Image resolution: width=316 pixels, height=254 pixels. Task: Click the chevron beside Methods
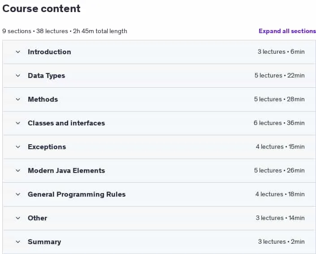pyautogui.click(x=18, y=99)
